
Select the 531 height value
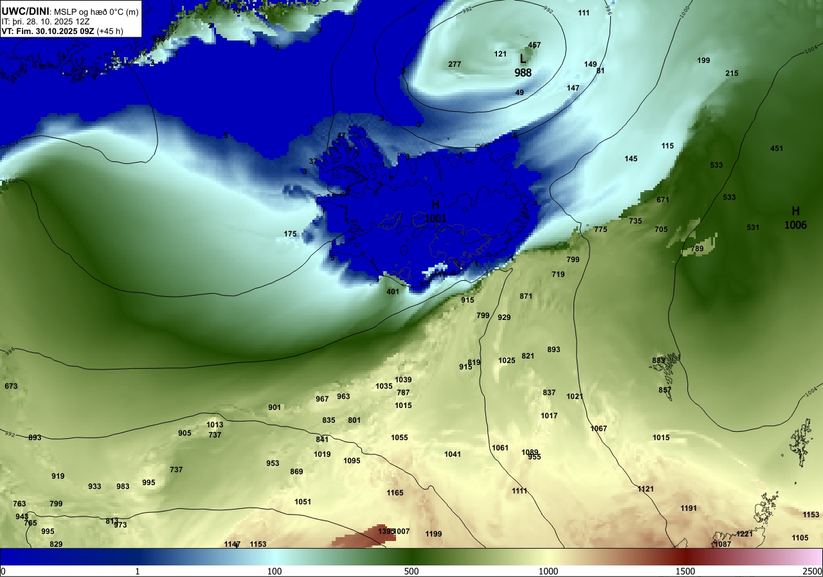point(754,227)
